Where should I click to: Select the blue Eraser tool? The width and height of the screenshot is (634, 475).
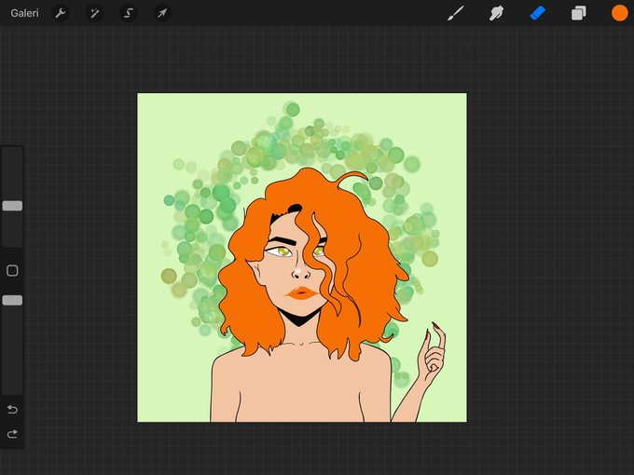[x=538, y=13]
